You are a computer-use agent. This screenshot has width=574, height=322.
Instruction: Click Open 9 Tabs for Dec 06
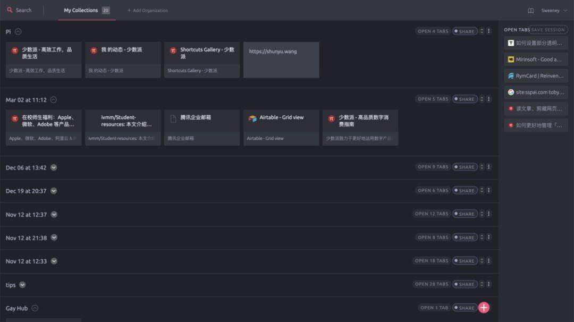coord(433,167)
